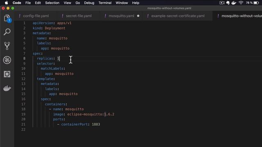Open the Code application menu
This screenshot has width=262, height=147.
click(x=17, y=3)
